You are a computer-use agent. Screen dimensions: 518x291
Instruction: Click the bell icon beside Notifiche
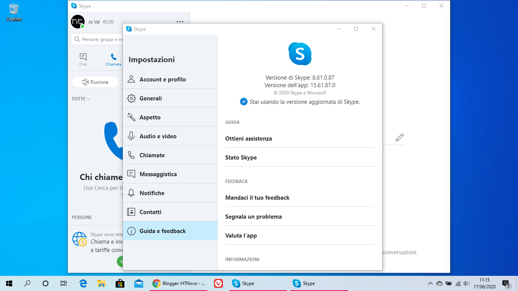click(x=131, y=193)
